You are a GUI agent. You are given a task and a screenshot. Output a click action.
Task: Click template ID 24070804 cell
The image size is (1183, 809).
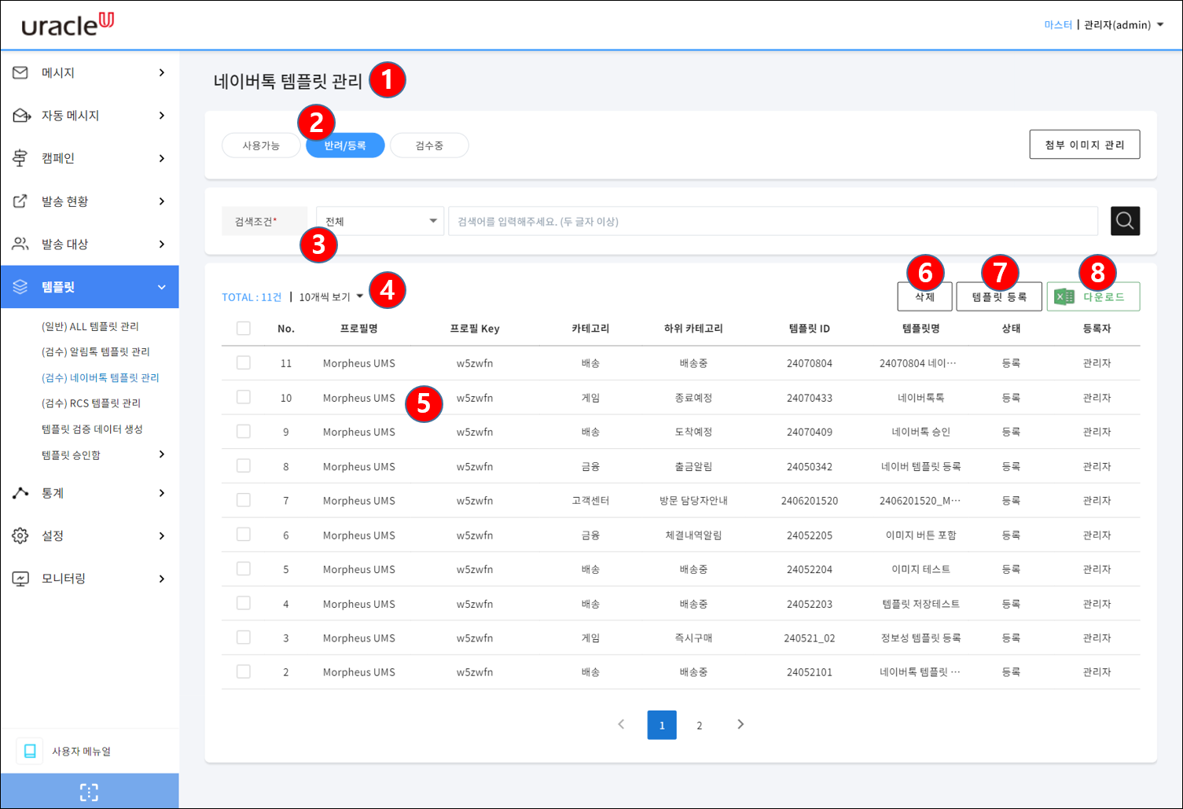(x=810, y=363)
